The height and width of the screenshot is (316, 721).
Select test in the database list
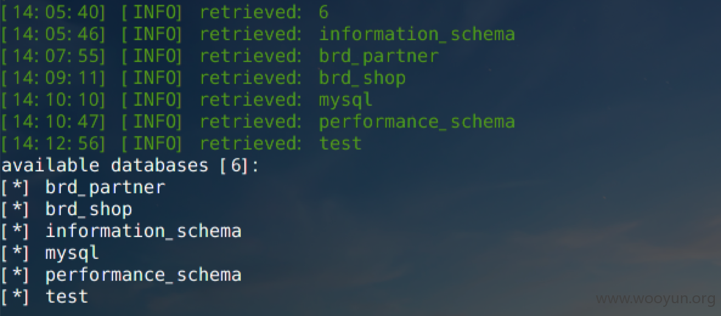point(67,296)
